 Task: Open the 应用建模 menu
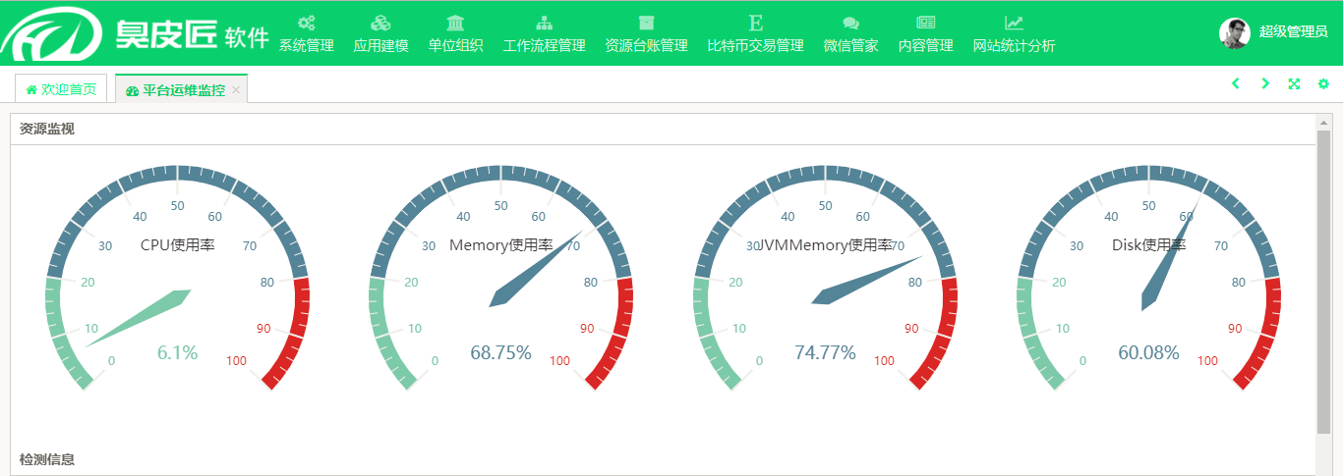coord(380,34)
